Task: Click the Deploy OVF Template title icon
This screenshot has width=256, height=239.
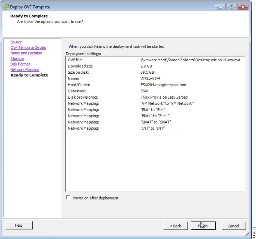Action: pyautogui.click(x=6, y=7)
